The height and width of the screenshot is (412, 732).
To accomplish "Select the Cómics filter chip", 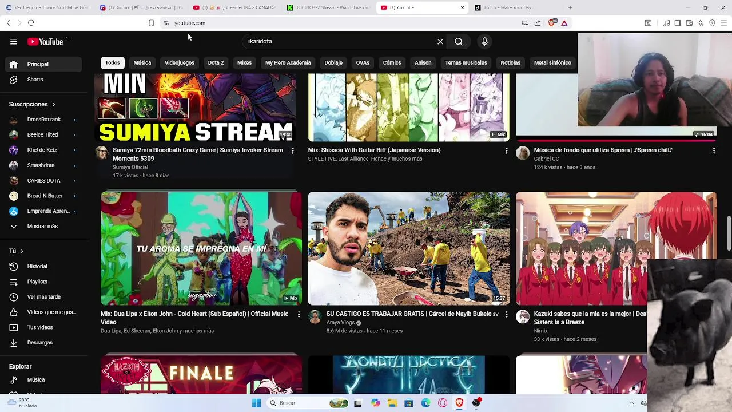I will [392, 62].
